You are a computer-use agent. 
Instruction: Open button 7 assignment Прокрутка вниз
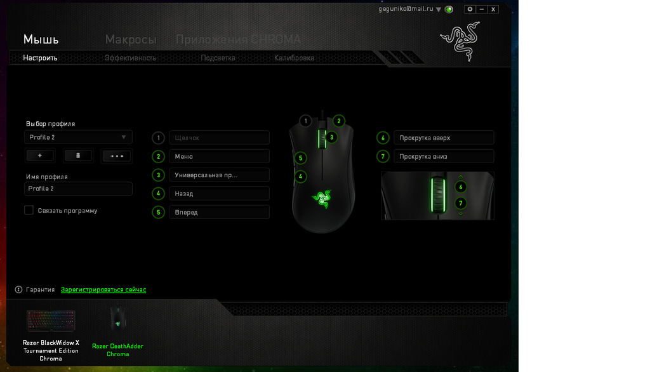tap(444, 156)
